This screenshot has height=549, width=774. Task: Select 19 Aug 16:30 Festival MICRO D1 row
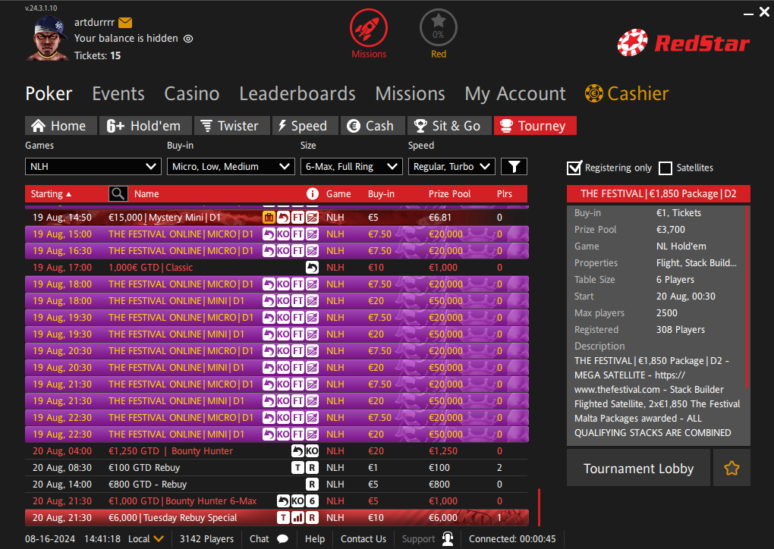coord(276,250)
